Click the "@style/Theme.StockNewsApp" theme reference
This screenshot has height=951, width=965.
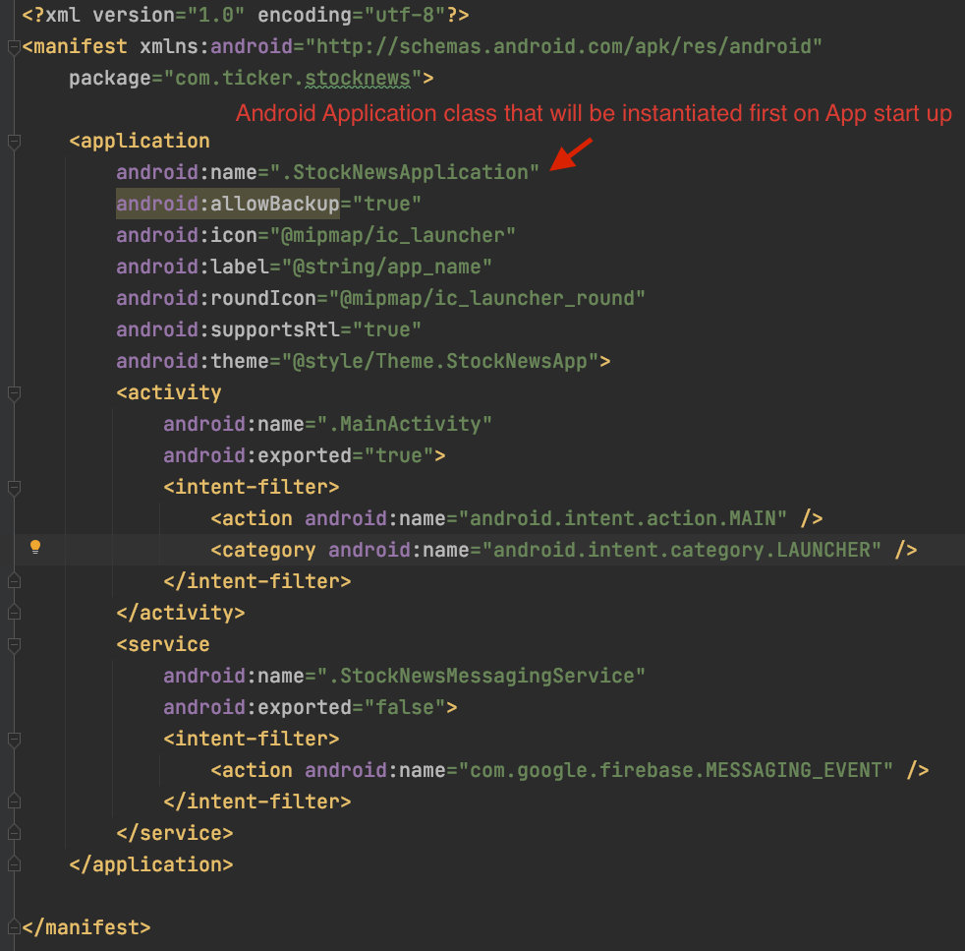446,361
